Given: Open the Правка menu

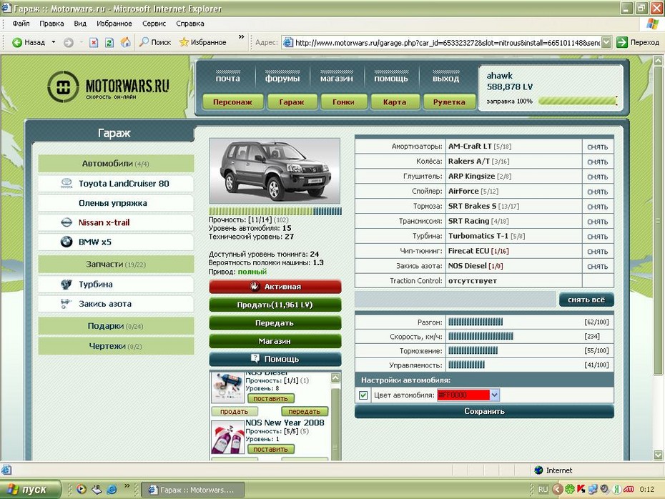Looking at the screenshot, I should pos(51,24).
